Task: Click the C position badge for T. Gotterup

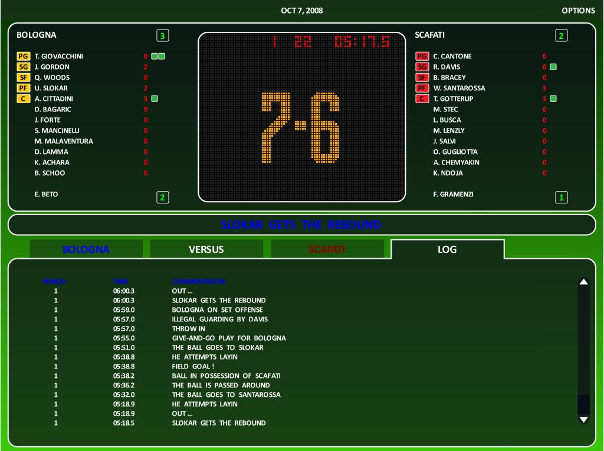Action: (422, 98)
